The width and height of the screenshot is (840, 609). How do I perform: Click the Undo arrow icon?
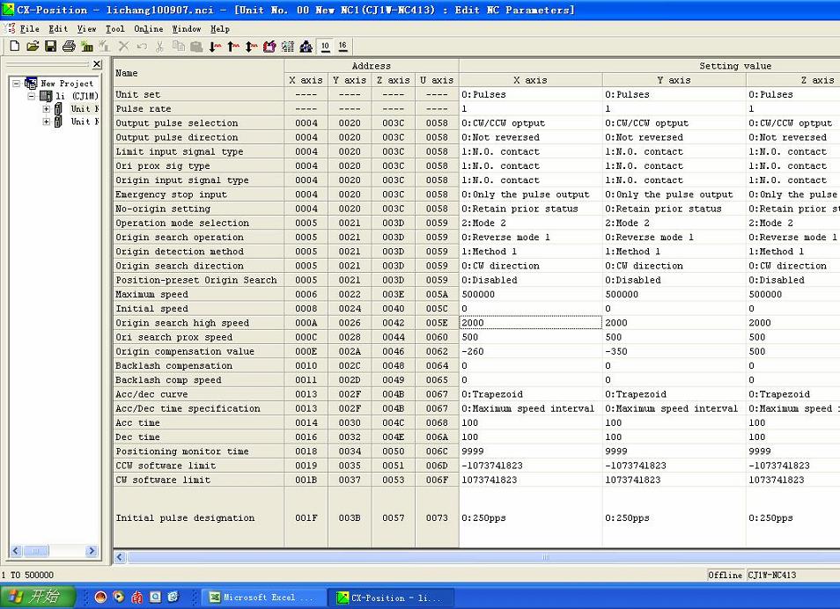[x=142, y=47]
